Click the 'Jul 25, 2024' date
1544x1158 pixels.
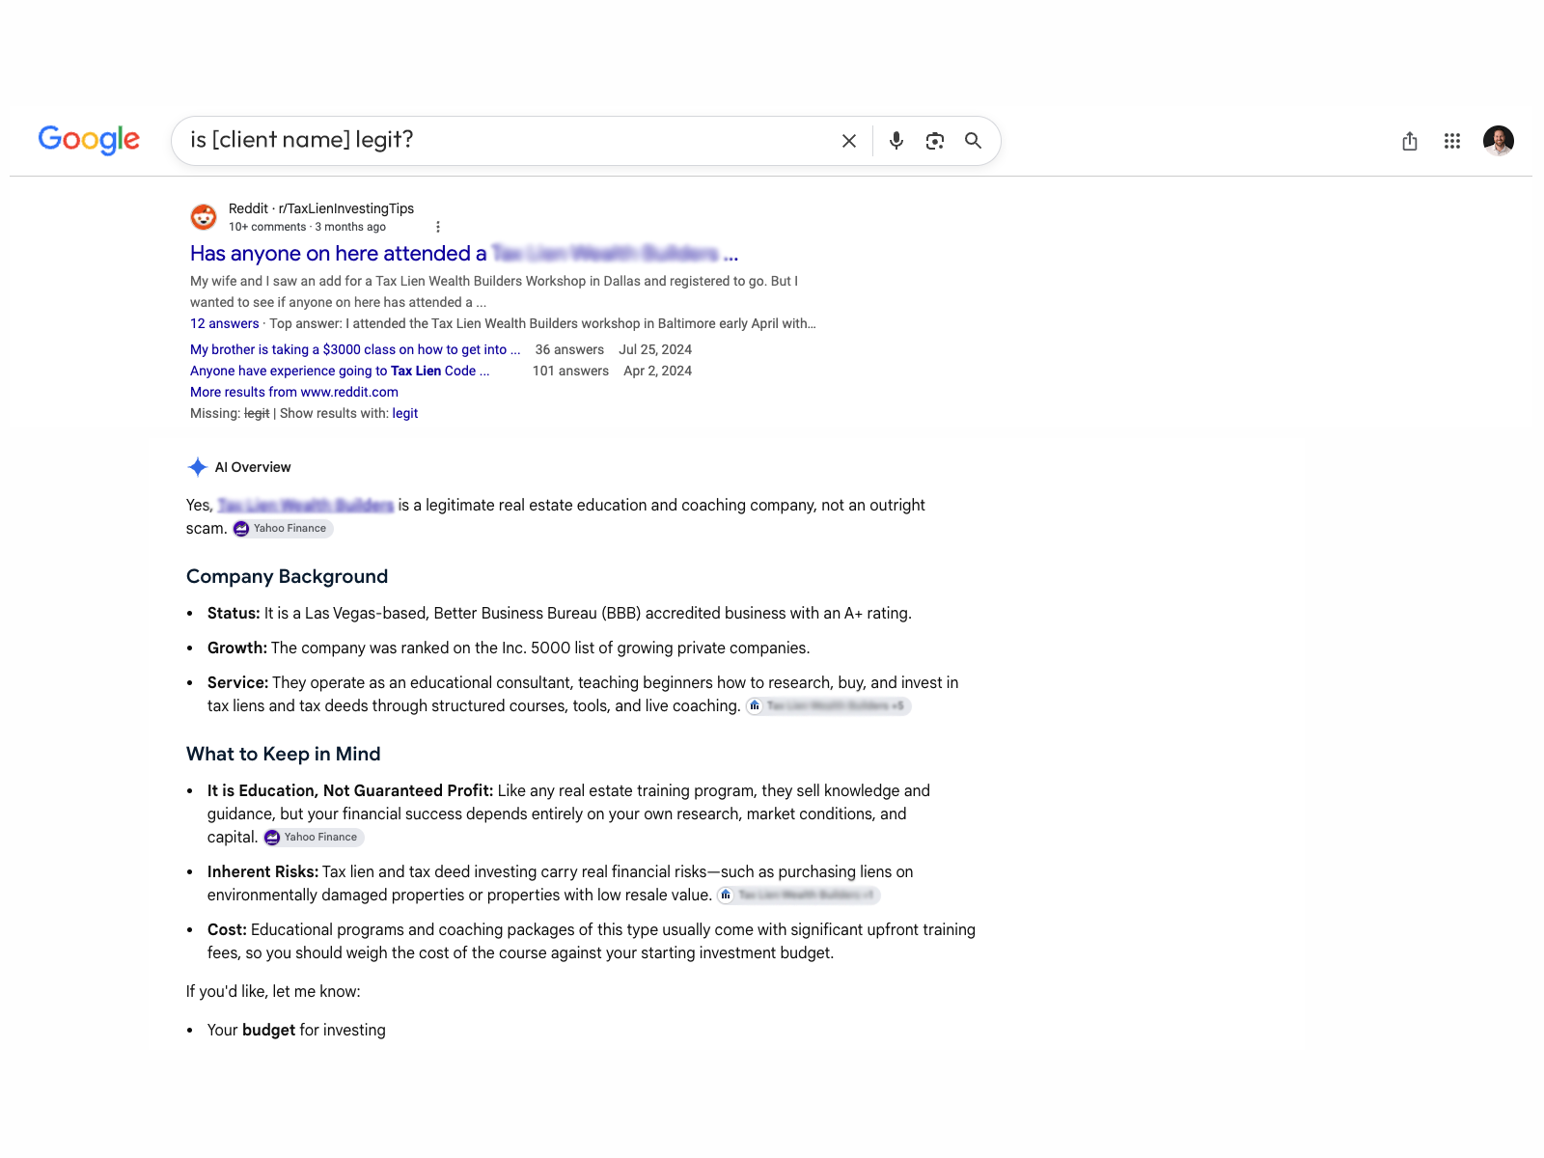click(655, 349)
